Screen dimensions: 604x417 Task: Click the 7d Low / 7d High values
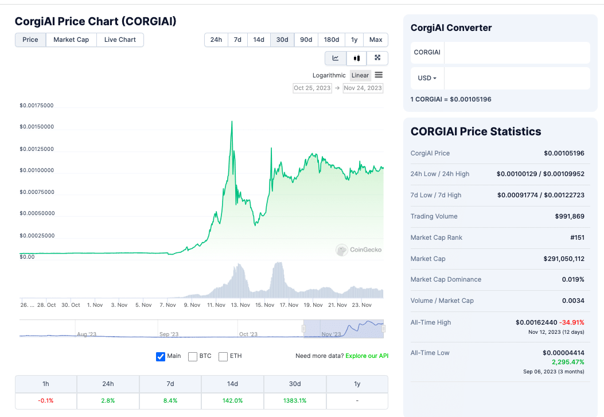tap(540, 195)
